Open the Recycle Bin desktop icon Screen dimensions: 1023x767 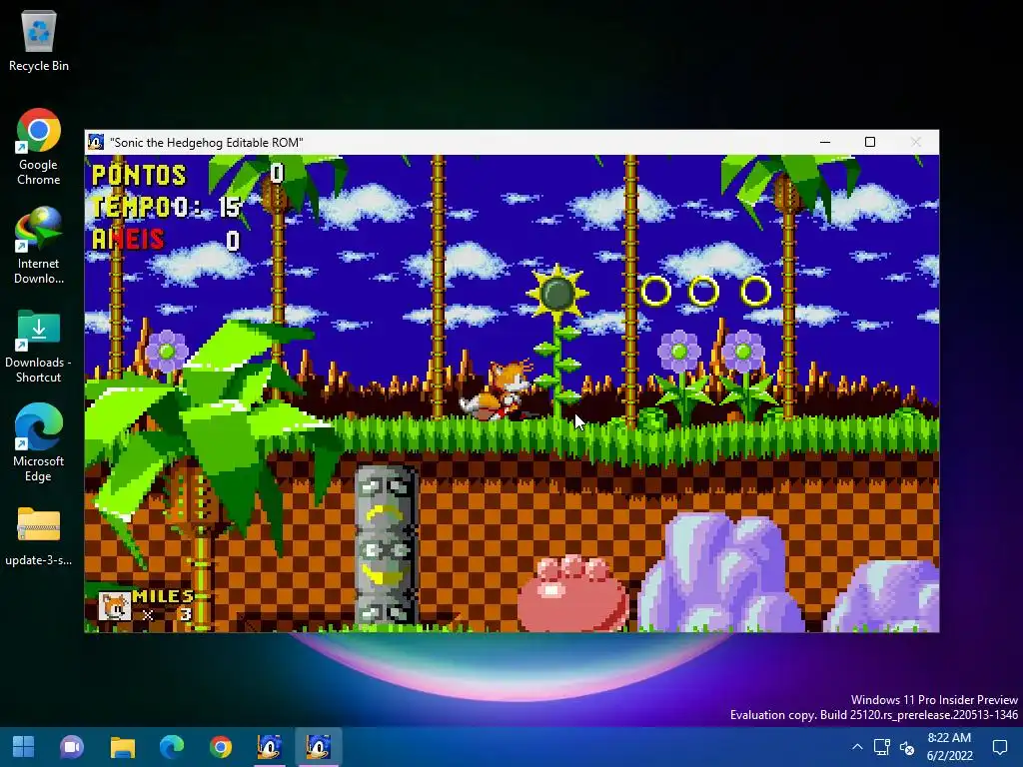[39, 40]
